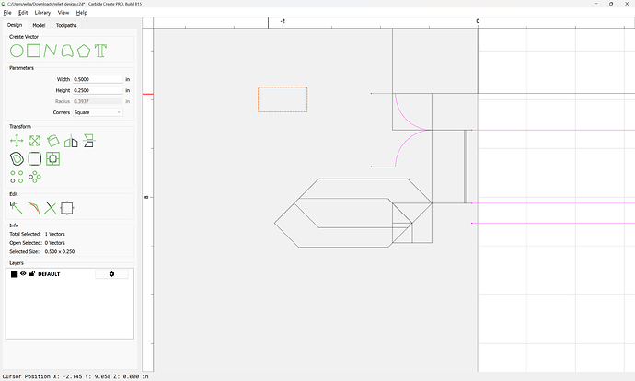Toggle lock on DEFAULT layer
635x381 pixels.
32,273
